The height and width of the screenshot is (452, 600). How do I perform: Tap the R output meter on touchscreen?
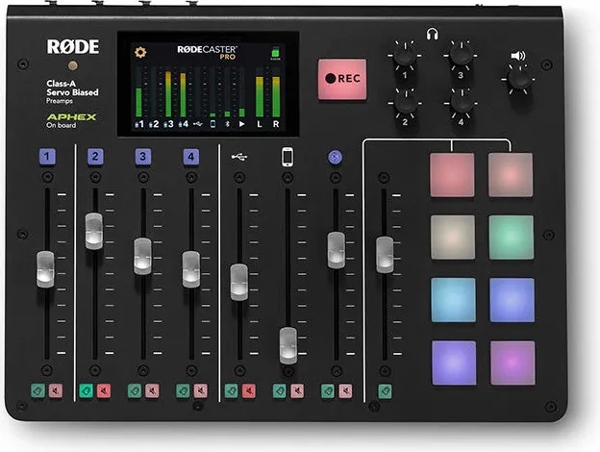tap(276, 96)
